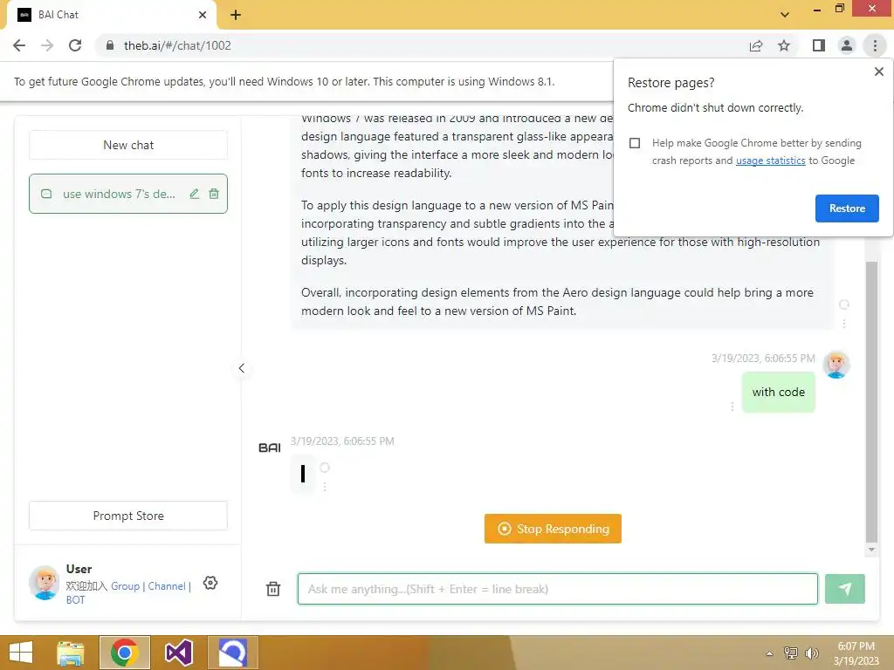
Task: Collapse the sidebar with the left chevron
Action: point(242,368)
